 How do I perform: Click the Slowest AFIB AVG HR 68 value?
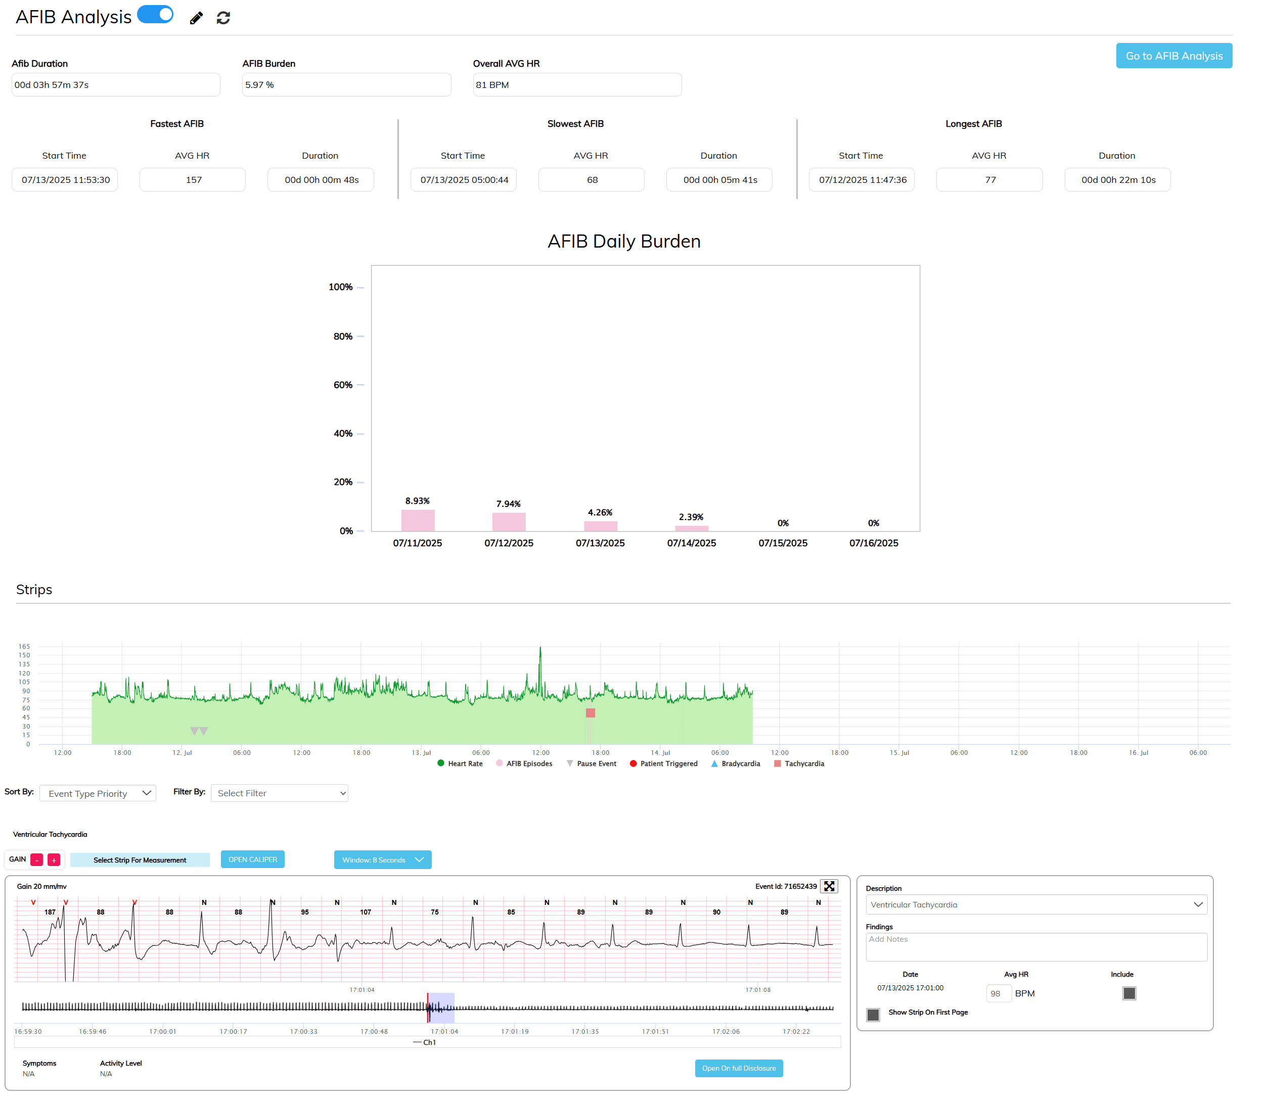[592, 180]
